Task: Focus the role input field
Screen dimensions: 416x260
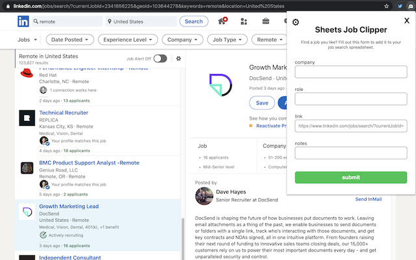Action: pos(351,99)
